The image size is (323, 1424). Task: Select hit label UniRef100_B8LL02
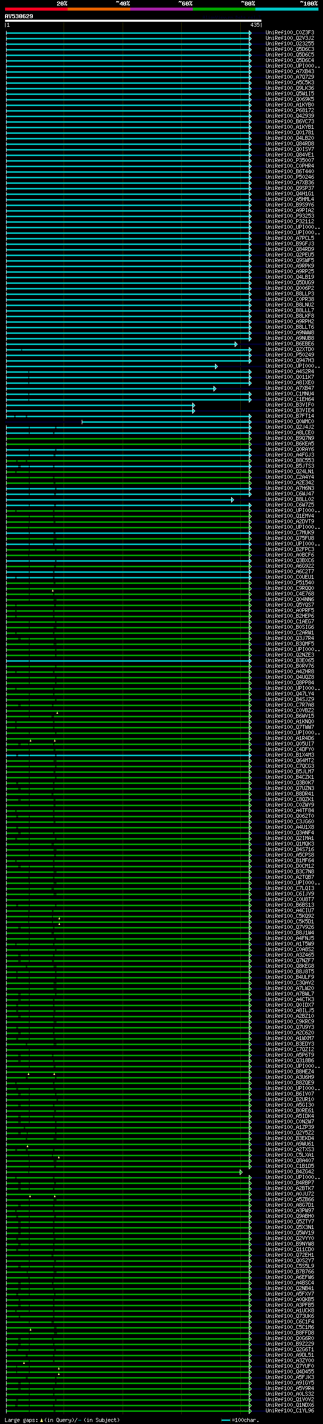(290, 500)
